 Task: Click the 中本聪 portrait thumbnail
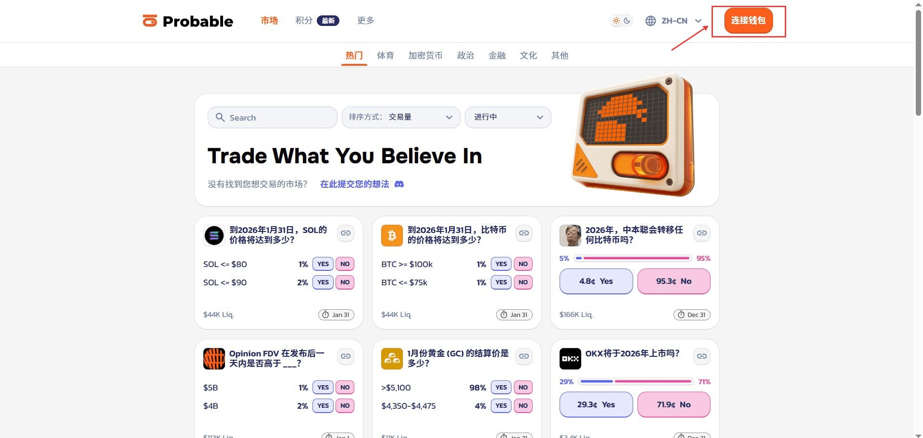[x=570, y=235]
